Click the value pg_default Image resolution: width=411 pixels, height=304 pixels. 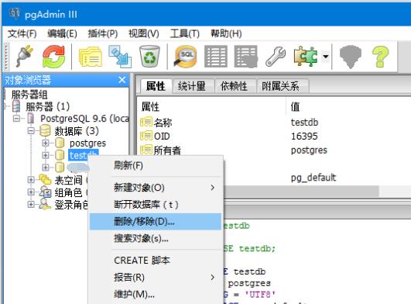313,178
